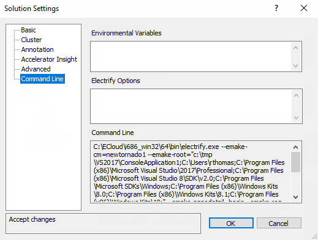Viewport: 318px width, 240px height.
Task: Click Environmental Variables scrollbar up arrow
Action: [x=295, y=48]
